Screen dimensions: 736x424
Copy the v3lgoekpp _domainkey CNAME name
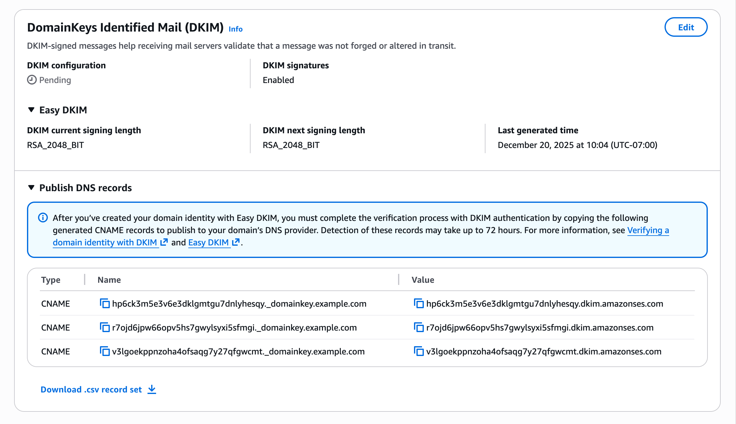coord(105,351)
